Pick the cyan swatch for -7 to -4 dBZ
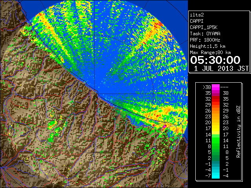The height and width of the screenshot is (188, 251). coord(216,175)
